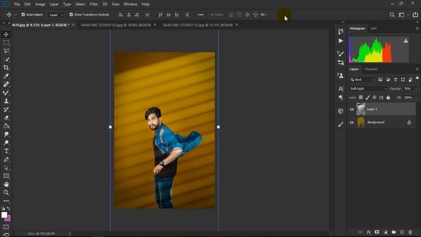Open the Image menu
The width and height of the screenshot is (421, 237).
[x=40, y=5]
